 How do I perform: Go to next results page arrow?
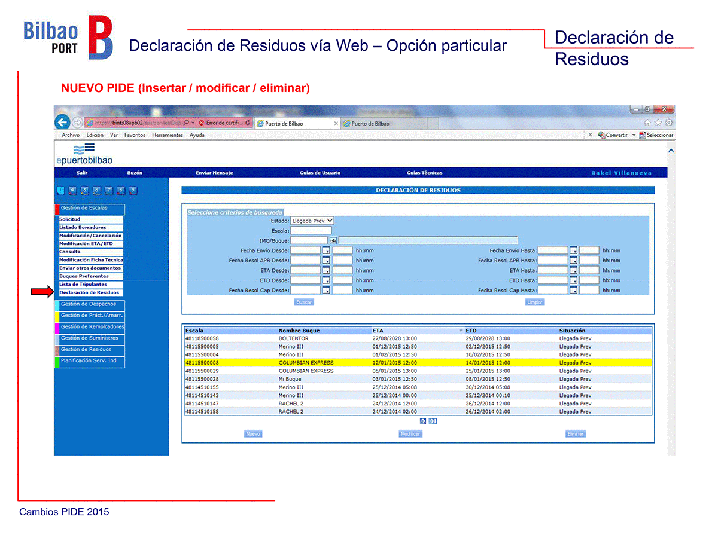(x=423, y=421)
